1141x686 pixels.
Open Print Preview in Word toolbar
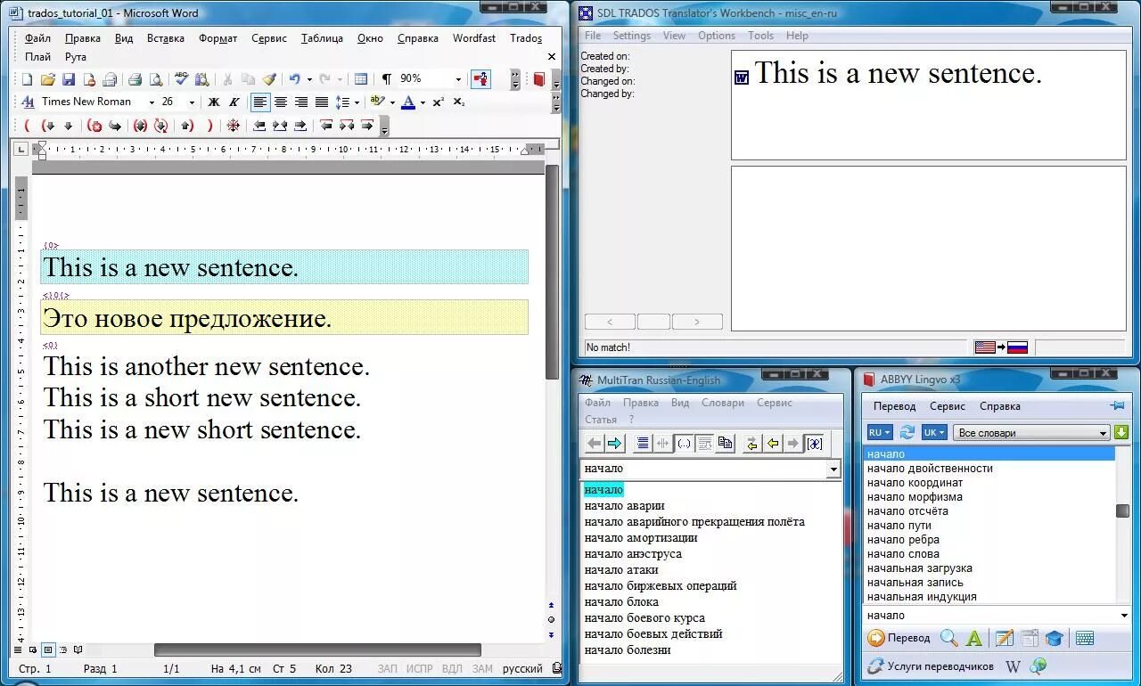pyautogui.click(x=155, y=79)
